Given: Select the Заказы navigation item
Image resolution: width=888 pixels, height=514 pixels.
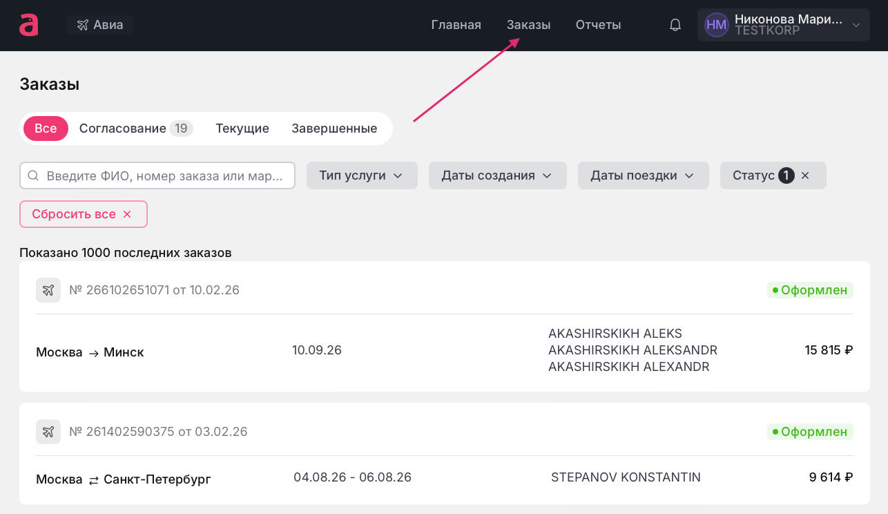Looking at the screenshot, I should coord(528,25).
